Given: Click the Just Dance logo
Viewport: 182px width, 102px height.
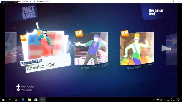Looking at the screenshot, I should (29, 12).
